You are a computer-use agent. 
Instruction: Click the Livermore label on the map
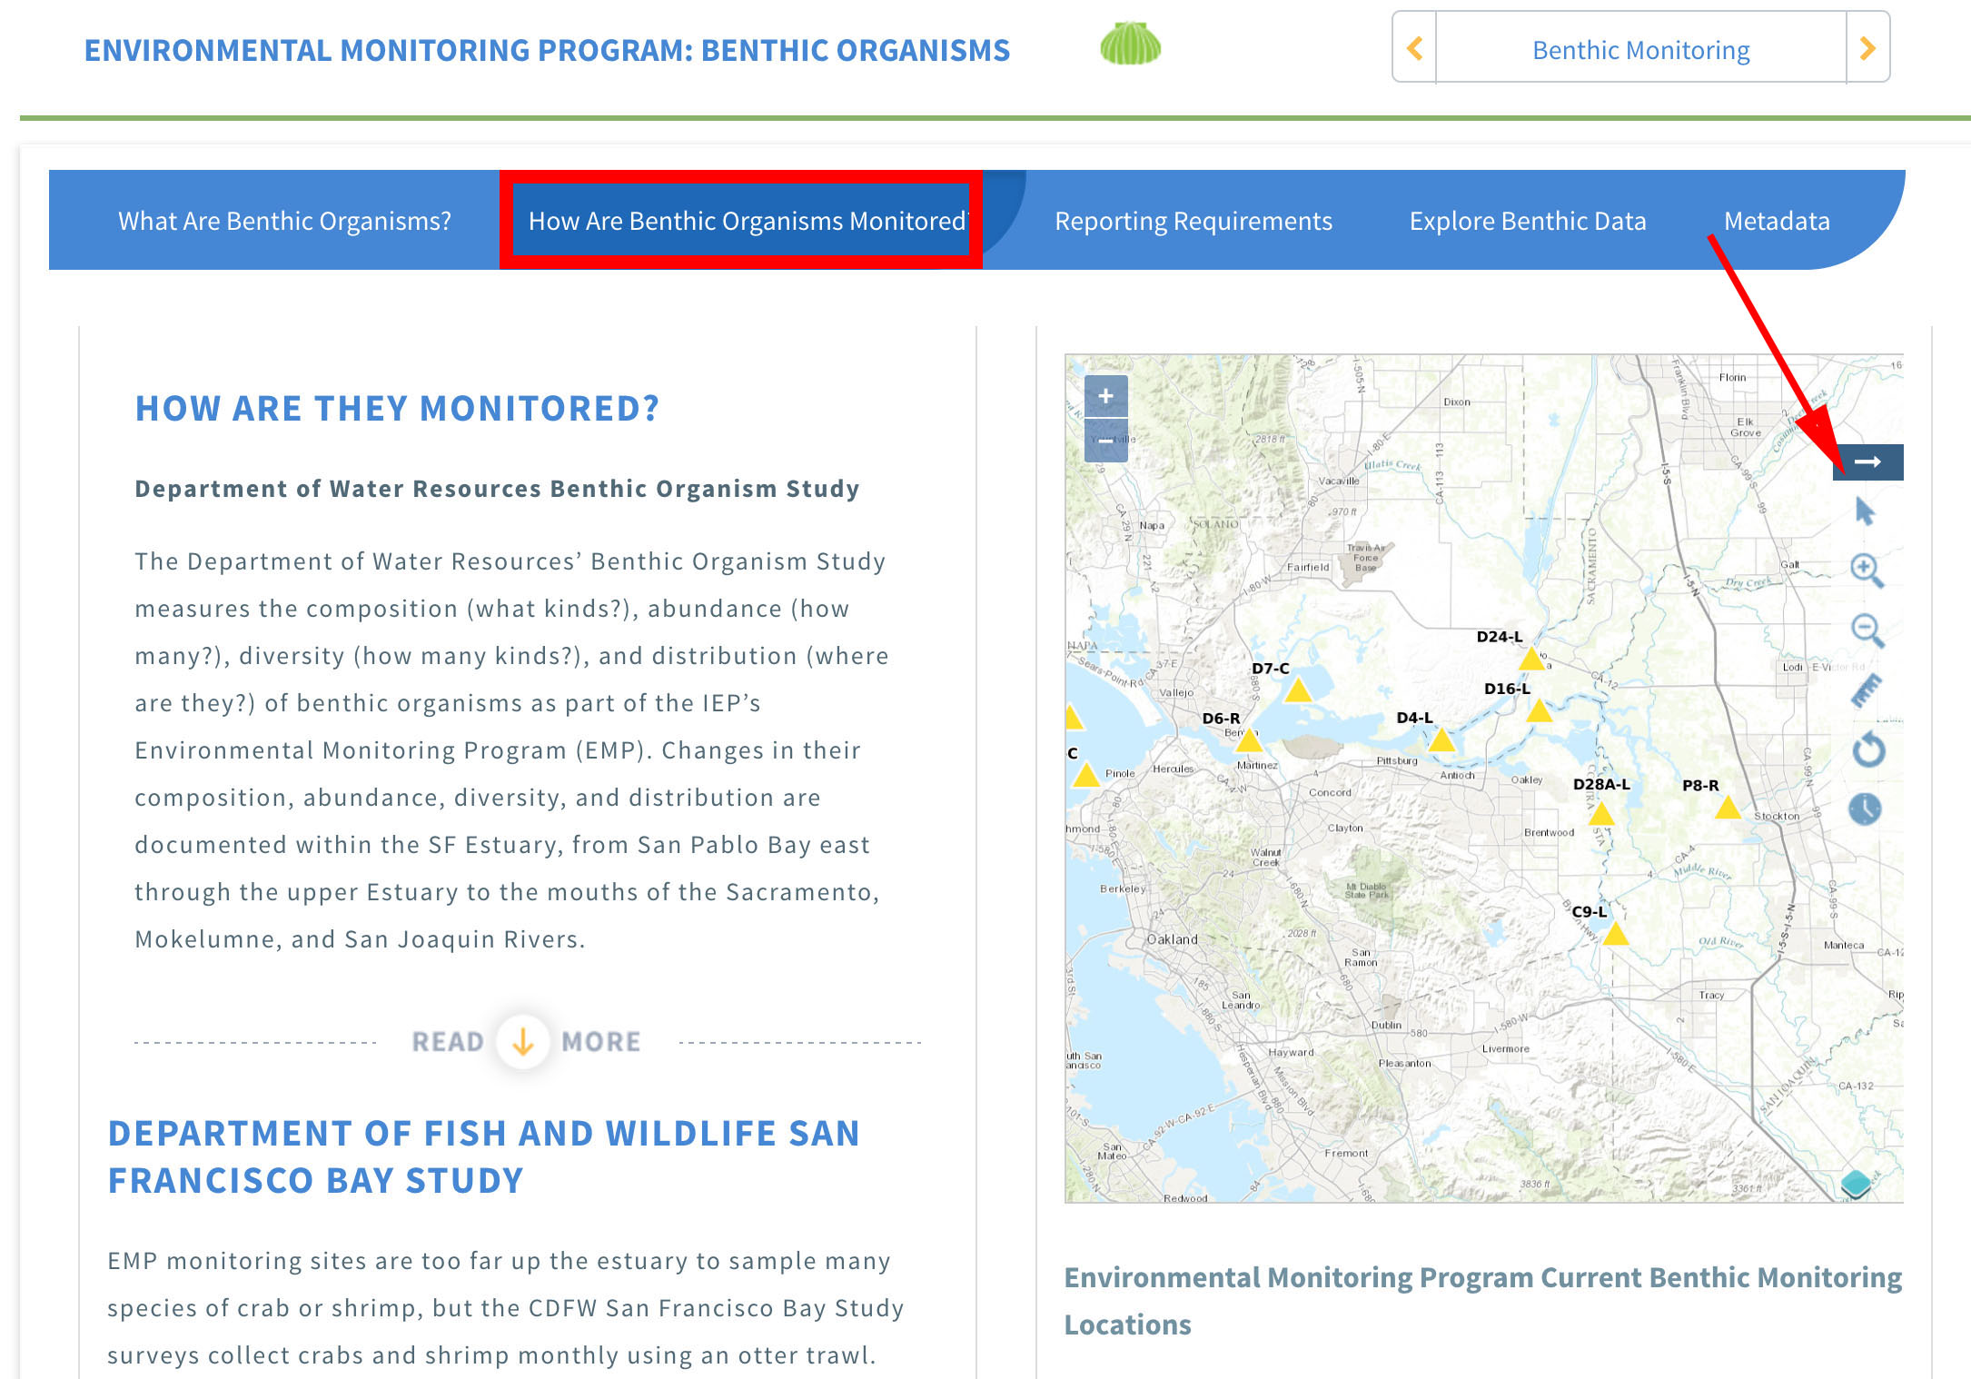point(1505,1048)
